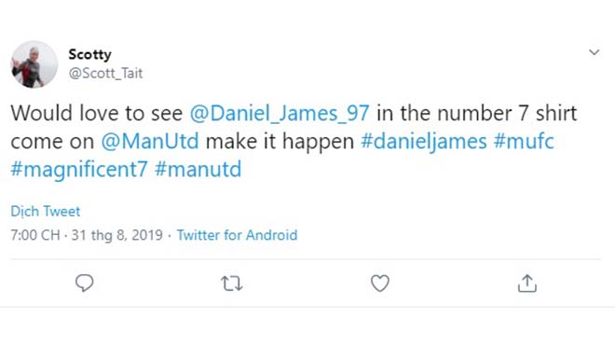Translate tweet via Dịch Tweet link
The width and height of the screenshot is (615, 346).
pyautogui.click(x=45, y=212)
